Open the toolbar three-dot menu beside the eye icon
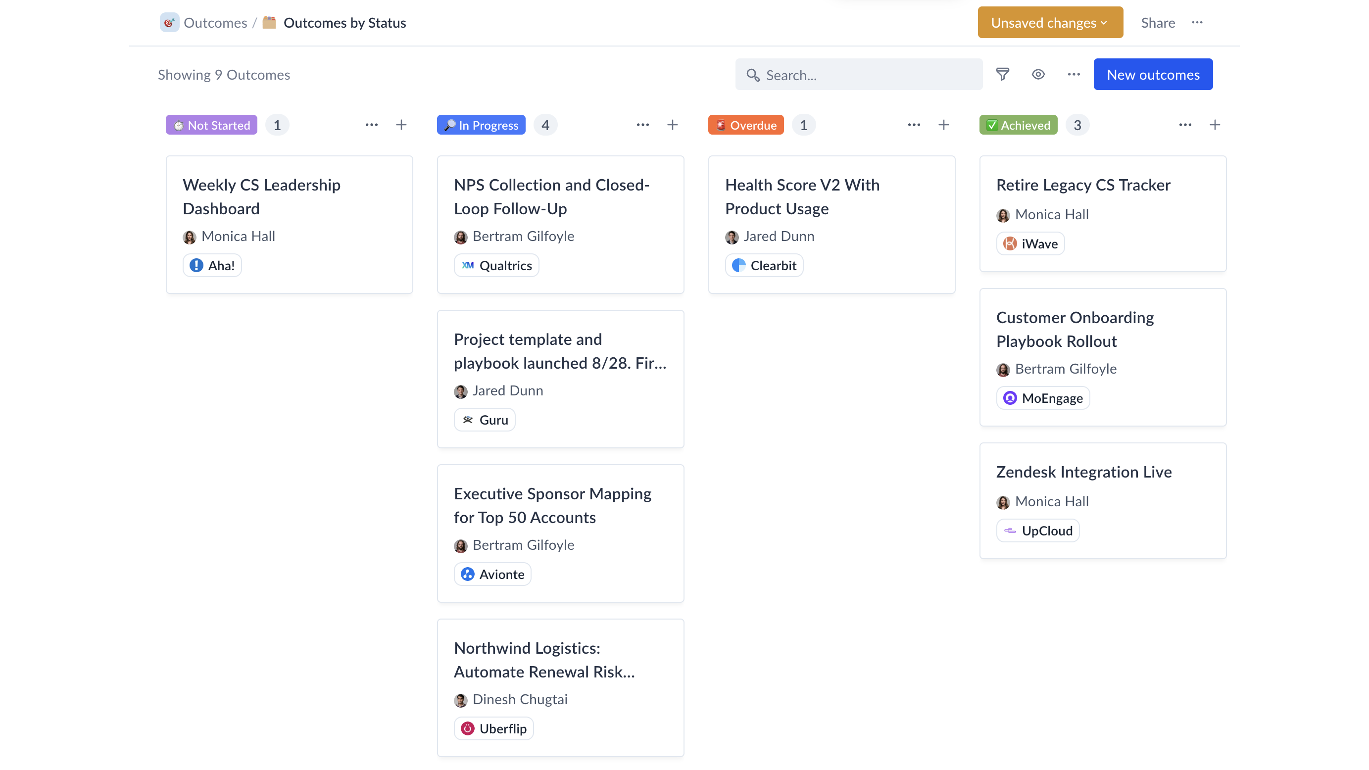The height and width of the screenshot is (770, 1369). click(x=1074, y=74)
